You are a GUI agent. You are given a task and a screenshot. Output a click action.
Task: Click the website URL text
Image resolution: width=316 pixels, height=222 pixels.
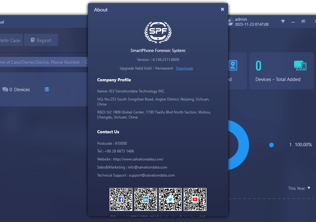138,159
